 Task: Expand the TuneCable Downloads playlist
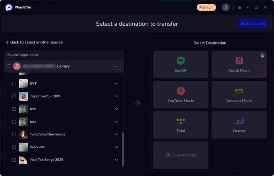[x=116, y=134]
